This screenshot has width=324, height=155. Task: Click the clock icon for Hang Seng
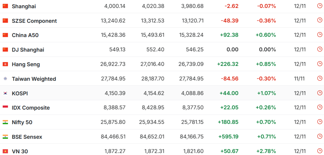[x=320, y=64]
